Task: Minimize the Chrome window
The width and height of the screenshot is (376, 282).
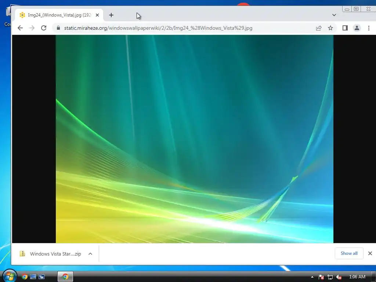Action: pyautogui.click(x=347, y=9)
